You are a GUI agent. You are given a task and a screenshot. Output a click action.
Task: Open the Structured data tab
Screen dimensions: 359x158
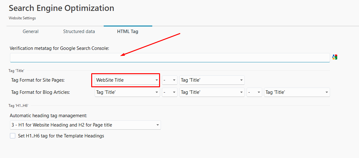coord(79,31)
